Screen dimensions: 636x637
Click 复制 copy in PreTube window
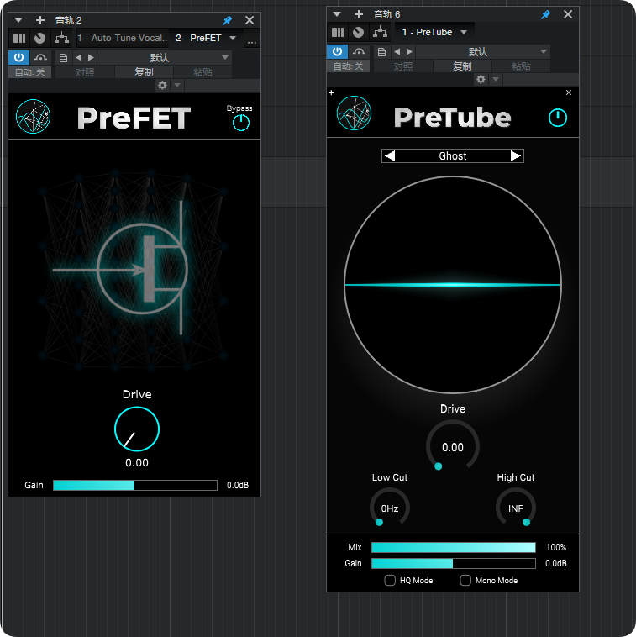462,66
